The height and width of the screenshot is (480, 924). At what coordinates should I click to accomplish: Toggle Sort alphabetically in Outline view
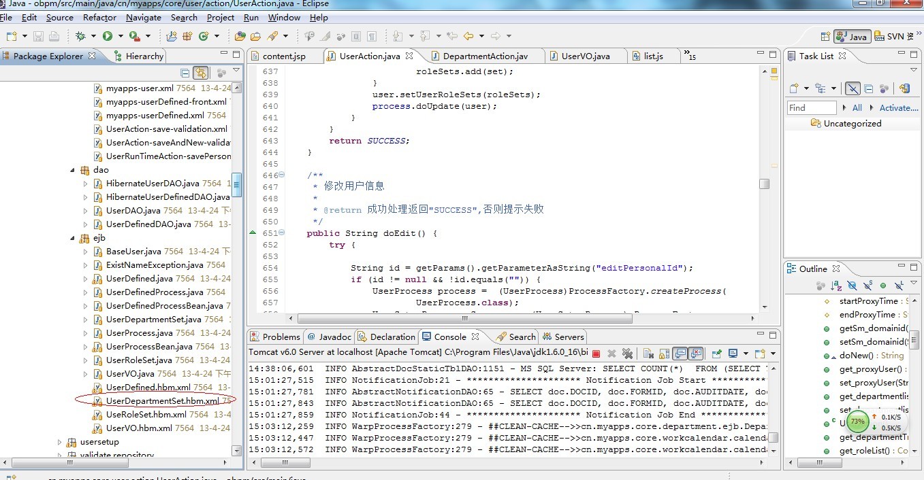point(836,286)
